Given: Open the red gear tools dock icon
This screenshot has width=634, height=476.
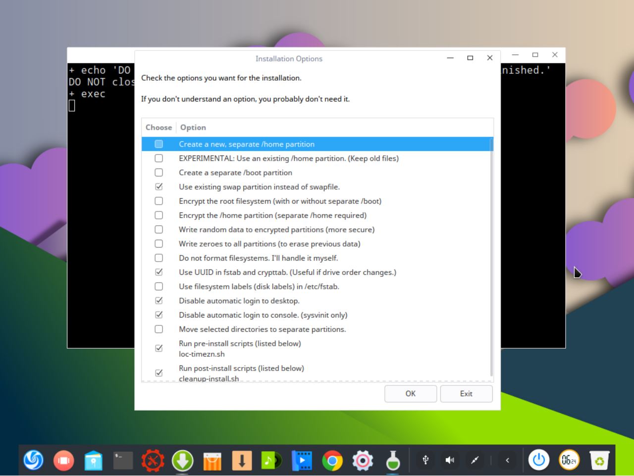Looking at the screenshot, I should 153,461.
